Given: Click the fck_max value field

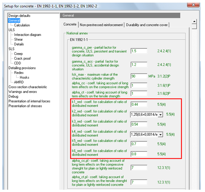Looking at the screenshot, I should (138, 76).
